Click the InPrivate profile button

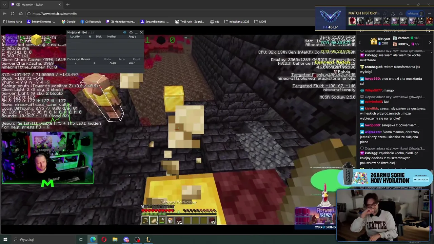coord(415,14)
